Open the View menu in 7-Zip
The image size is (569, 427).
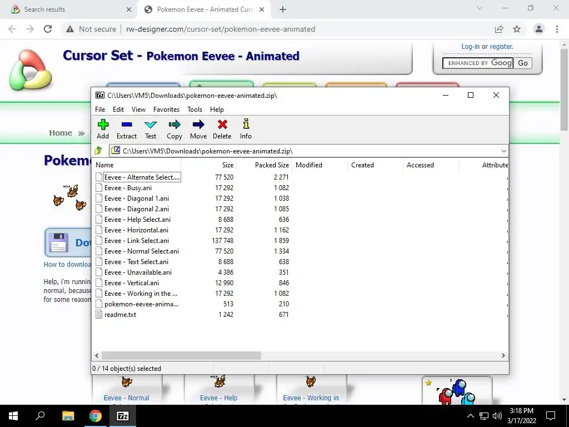tap(138, 110)
